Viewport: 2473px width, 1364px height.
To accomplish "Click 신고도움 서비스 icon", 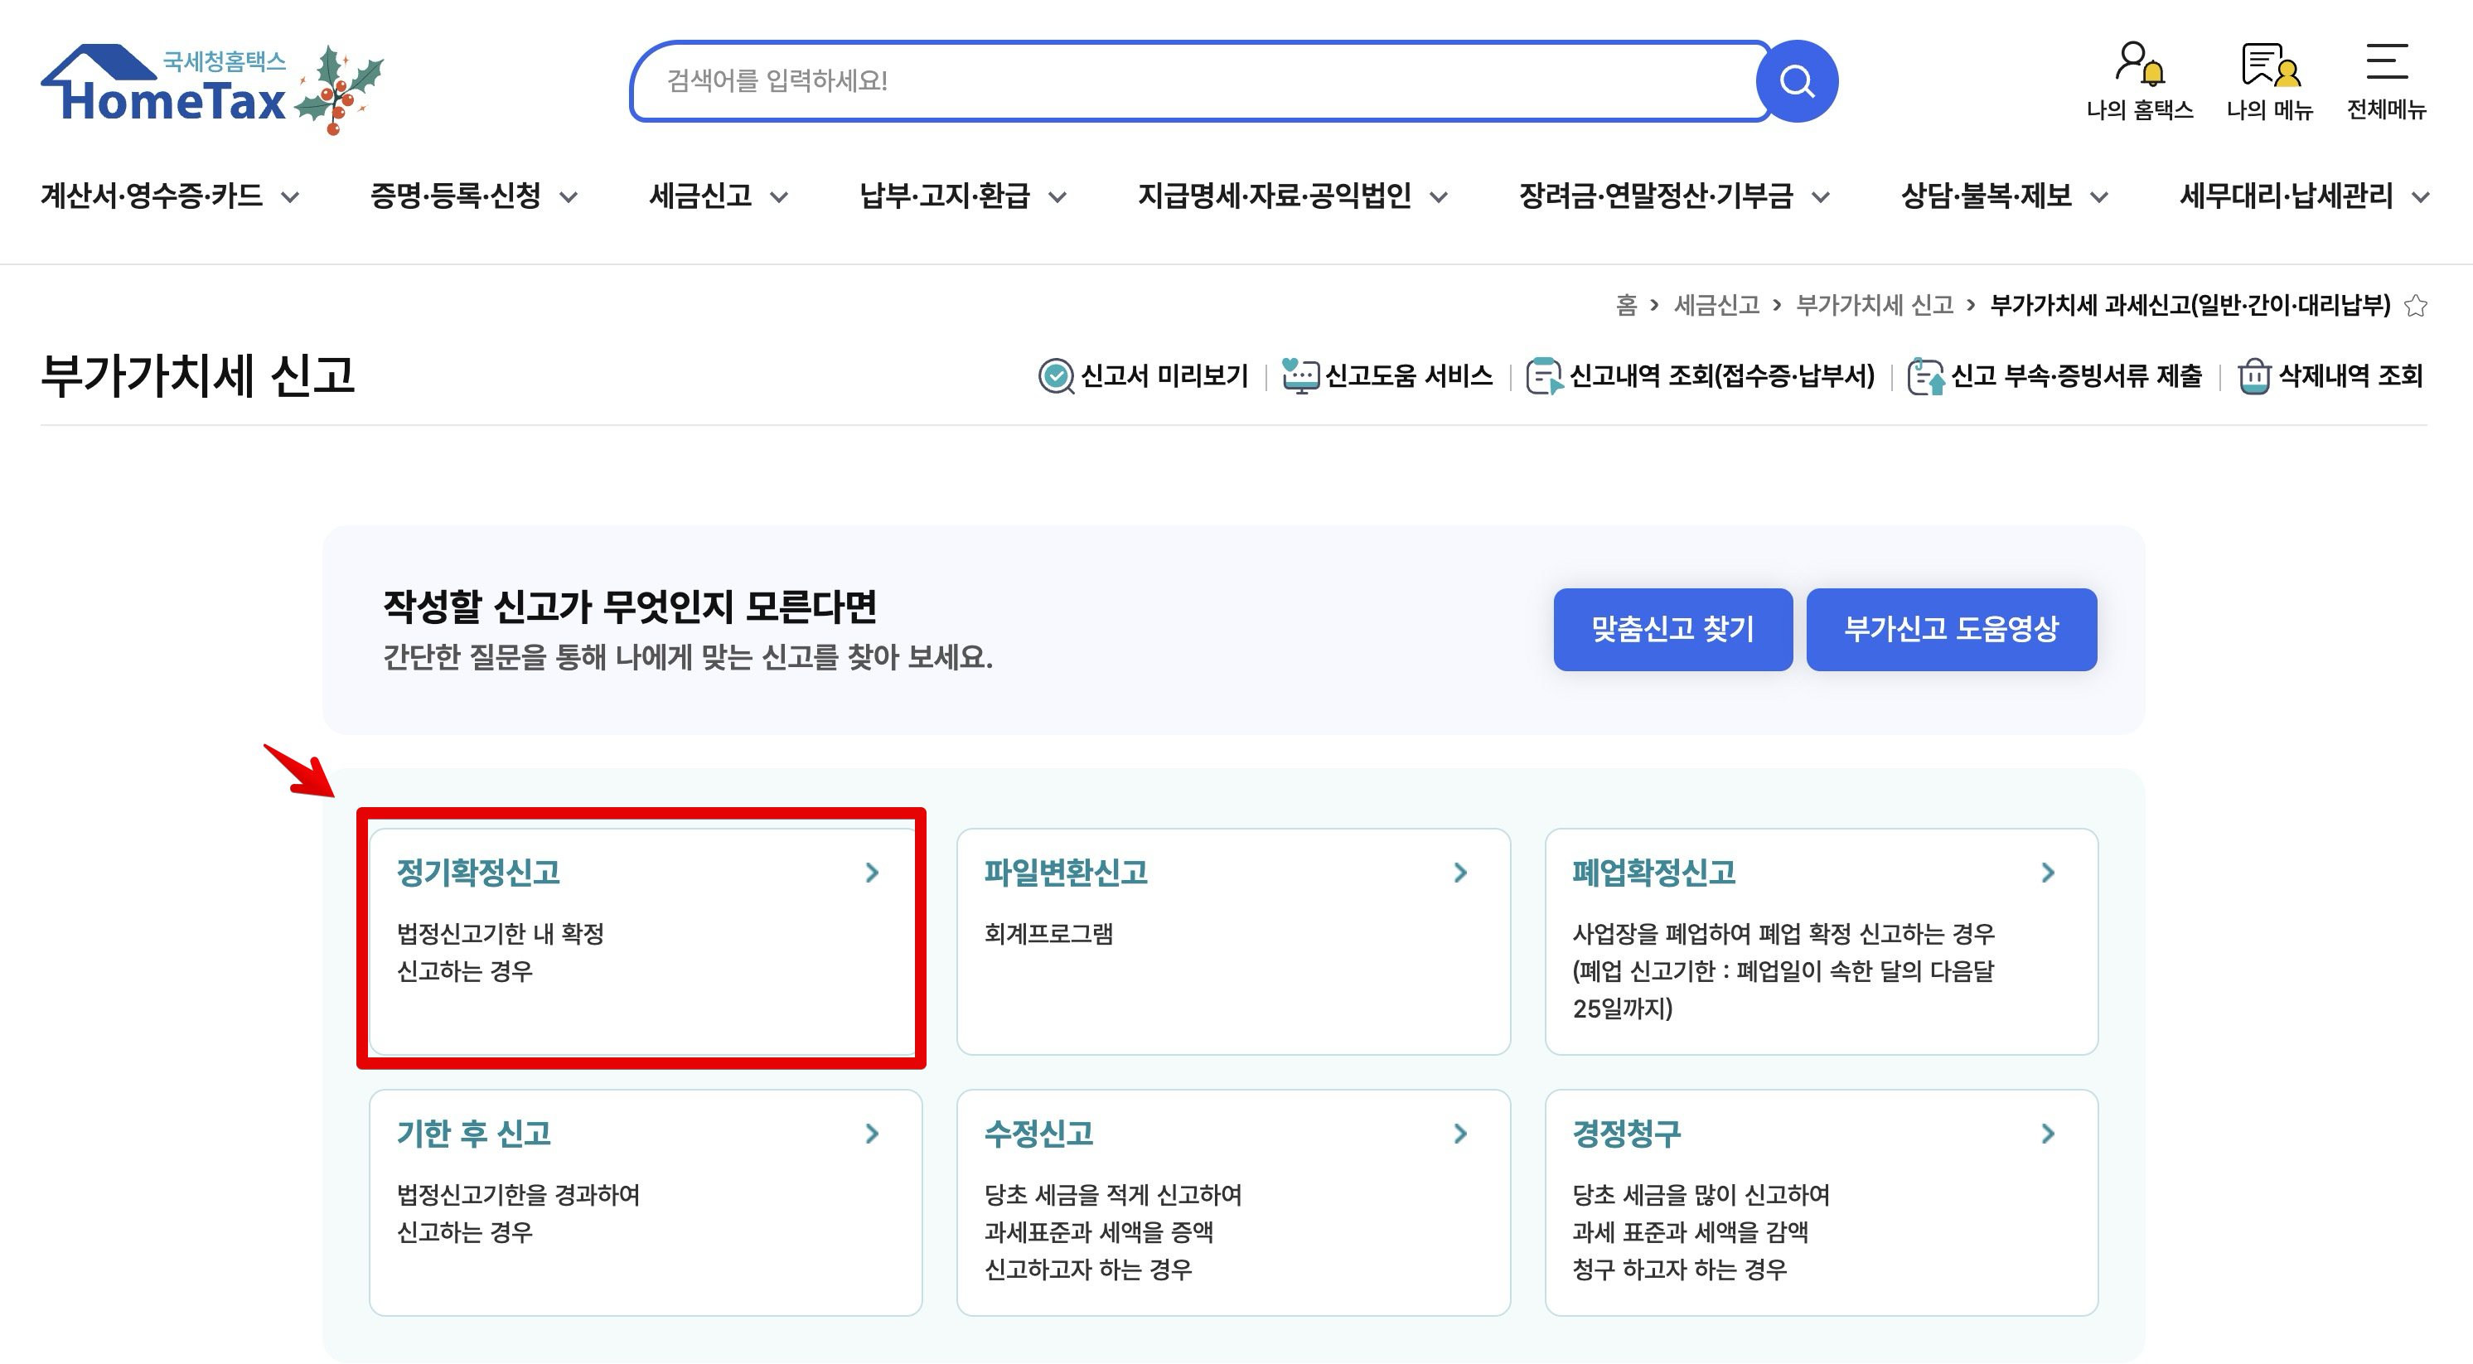I will (x=1299, y=376).
